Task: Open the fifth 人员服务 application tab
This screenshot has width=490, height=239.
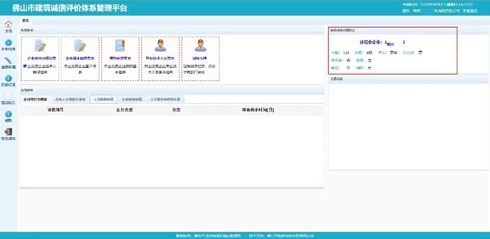Action: coord(165,99)
